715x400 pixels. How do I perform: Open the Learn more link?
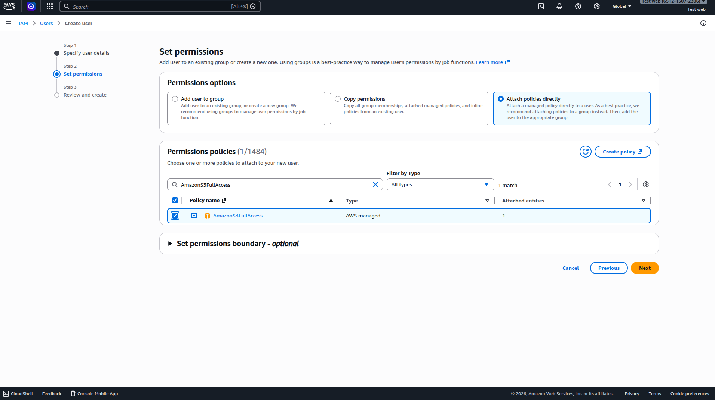tap(489, 62)
